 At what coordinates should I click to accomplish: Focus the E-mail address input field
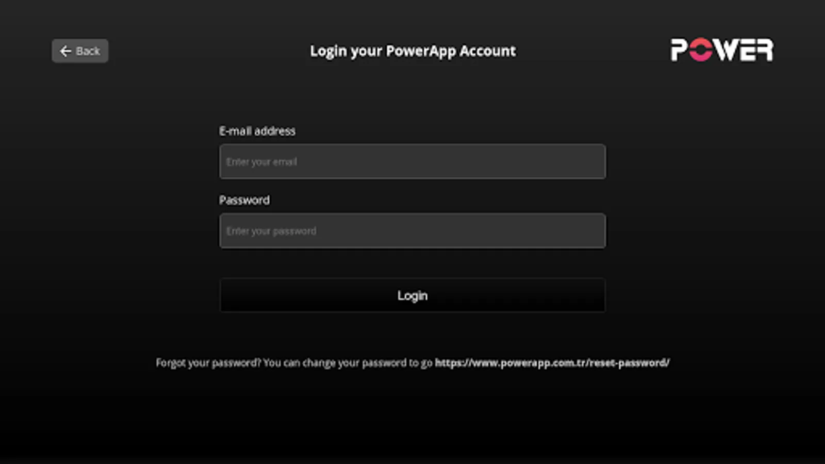click(x=412, y=161)
